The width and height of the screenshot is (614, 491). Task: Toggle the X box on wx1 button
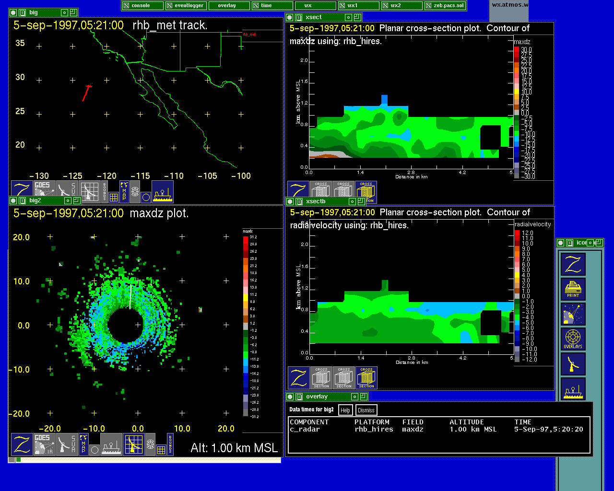tap(342, 6)
